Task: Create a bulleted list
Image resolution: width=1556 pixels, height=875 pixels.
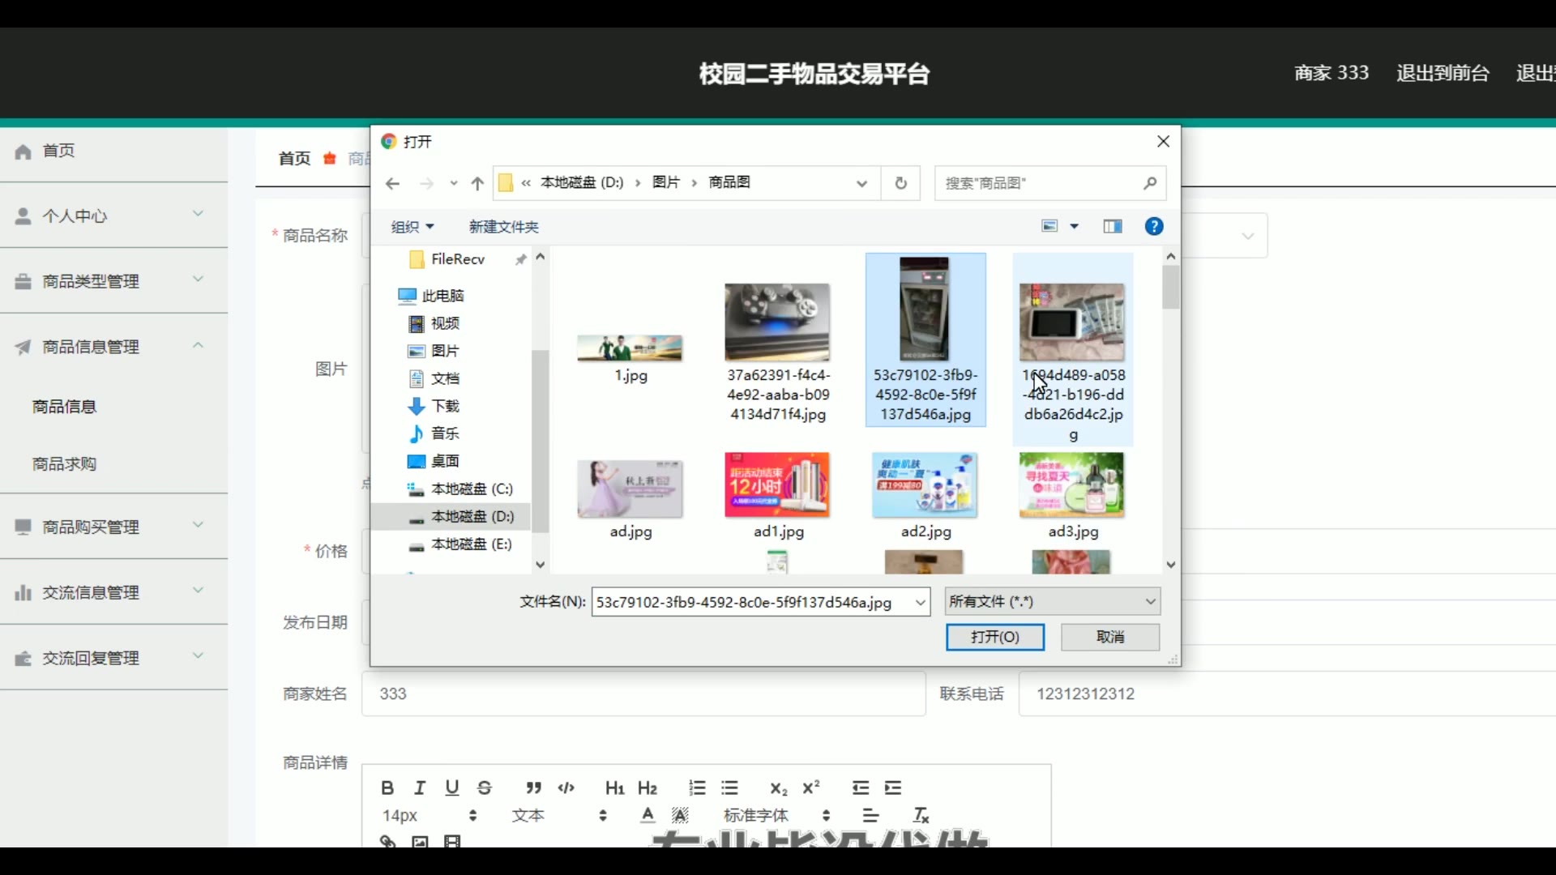Action: [729, 787]
